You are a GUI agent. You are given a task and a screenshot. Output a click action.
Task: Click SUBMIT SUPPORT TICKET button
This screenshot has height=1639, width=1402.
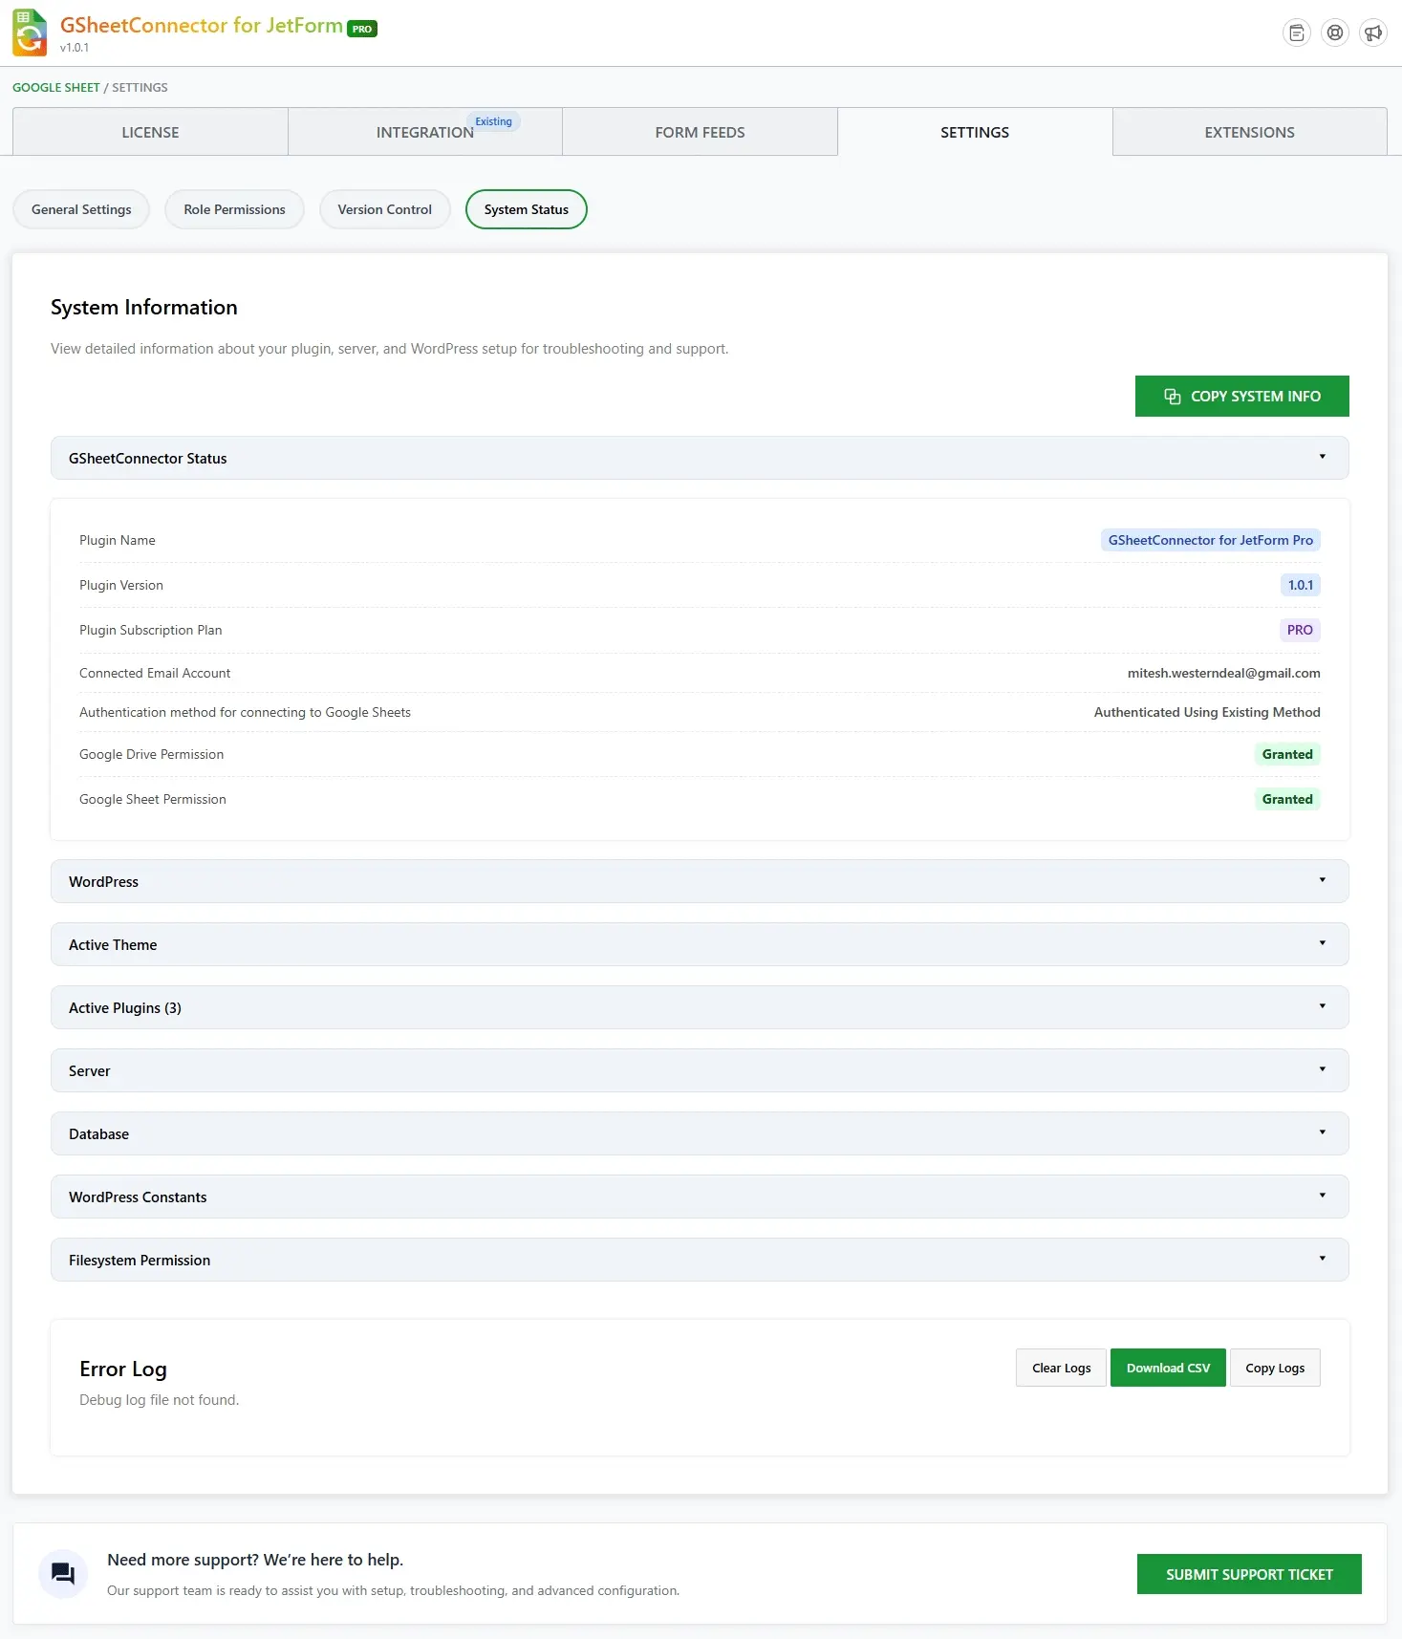(x=1249, y=1574)
